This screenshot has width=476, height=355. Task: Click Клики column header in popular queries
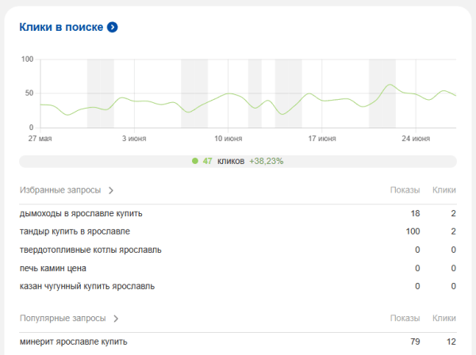[x=443, y=319]
